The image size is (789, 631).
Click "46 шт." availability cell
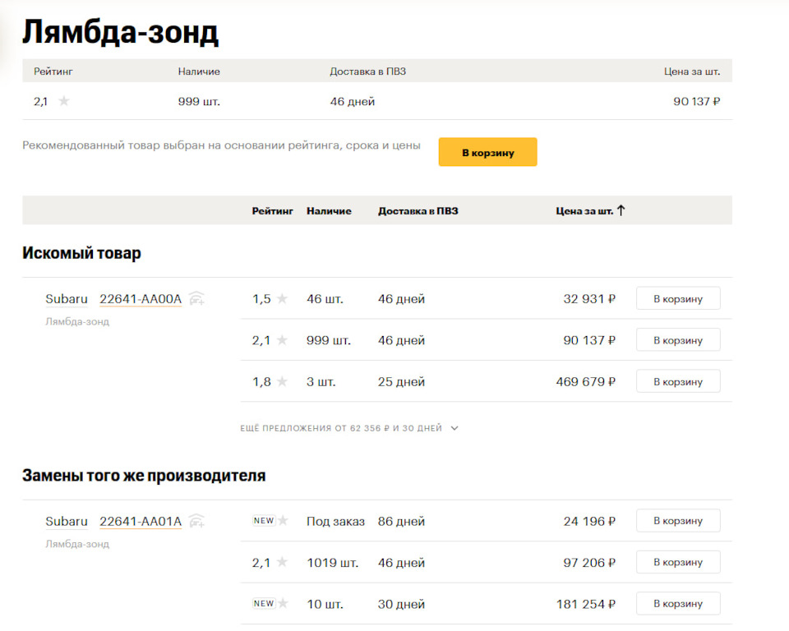point(325,299)
